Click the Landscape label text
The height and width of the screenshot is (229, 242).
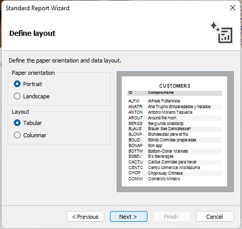(x=36, y=96)
